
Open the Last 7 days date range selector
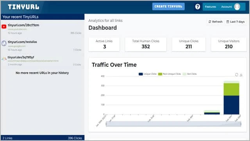(236, 22)
